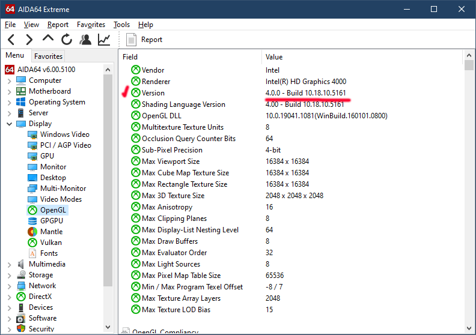Switch to the Favorites tab
This screenshot has height=335, width=476.
pyautogui.click(x=48, y=56)
